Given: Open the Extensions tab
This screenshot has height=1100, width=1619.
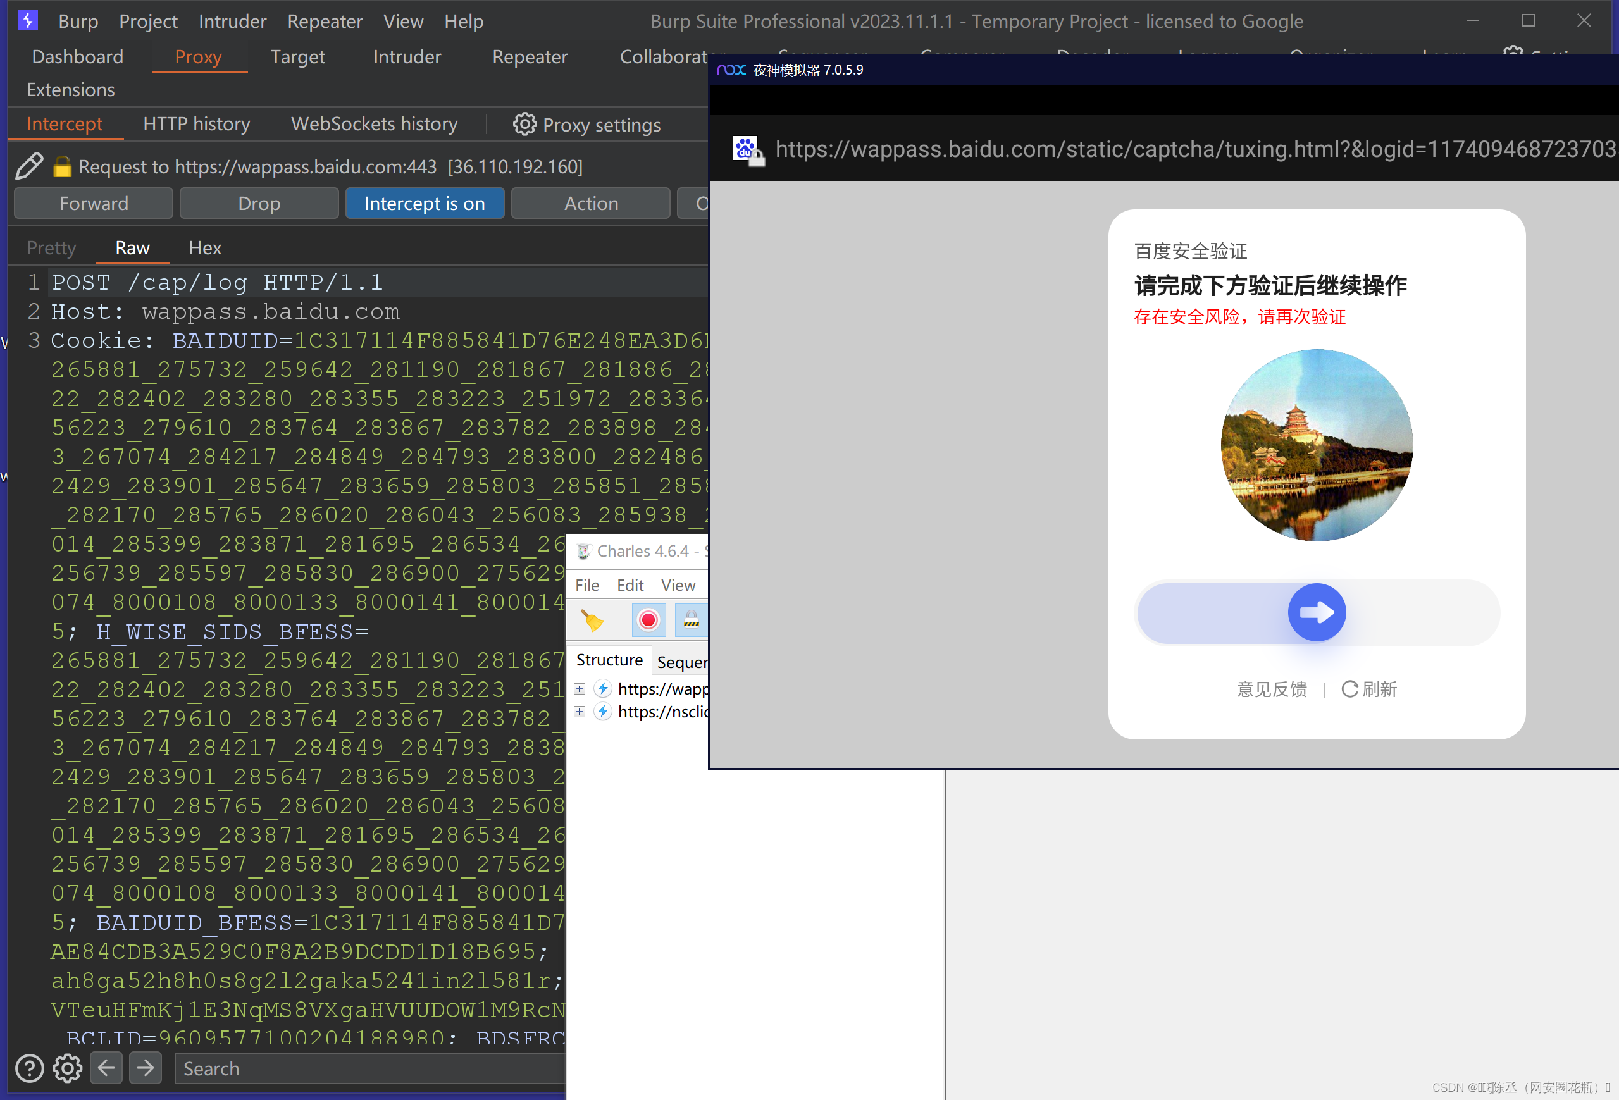Looking at the screenshot, I should pyautogui.click(x=70, y=90).
